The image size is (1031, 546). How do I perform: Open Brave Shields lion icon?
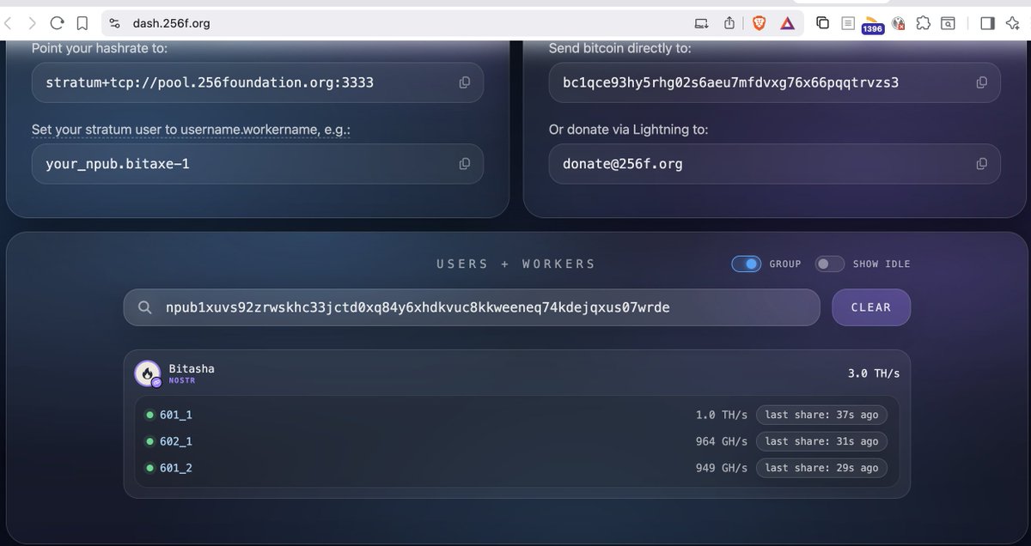[759, 23]
